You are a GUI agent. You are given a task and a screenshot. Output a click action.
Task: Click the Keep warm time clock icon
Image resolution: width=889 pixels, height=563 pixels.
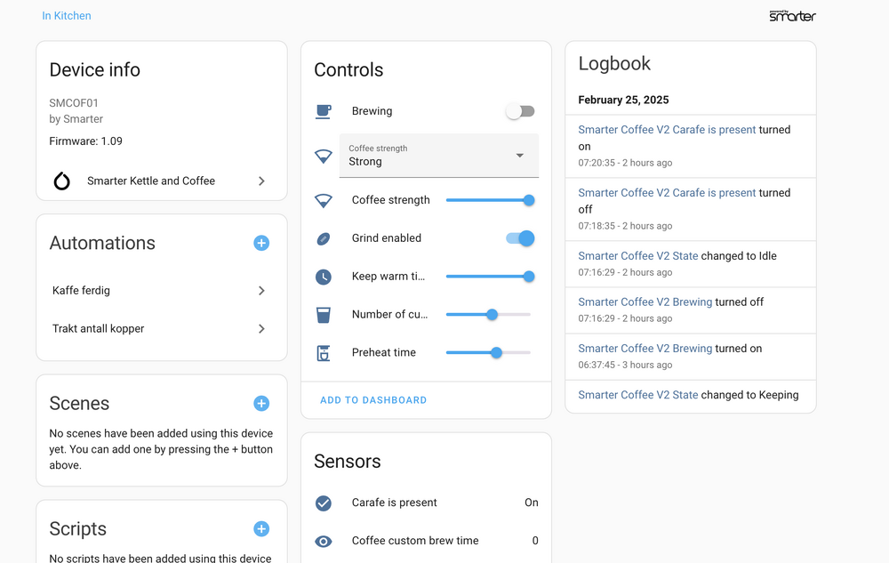click(x=324, y=277)
